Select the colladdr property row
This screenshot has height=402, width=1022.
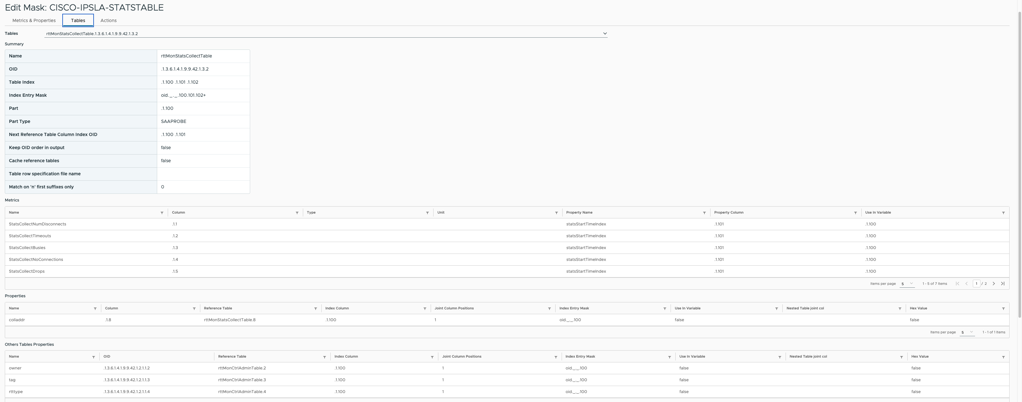507,320
